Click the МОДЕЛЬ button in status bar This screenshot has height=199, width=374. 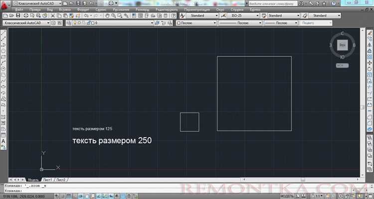pos(287,196)
